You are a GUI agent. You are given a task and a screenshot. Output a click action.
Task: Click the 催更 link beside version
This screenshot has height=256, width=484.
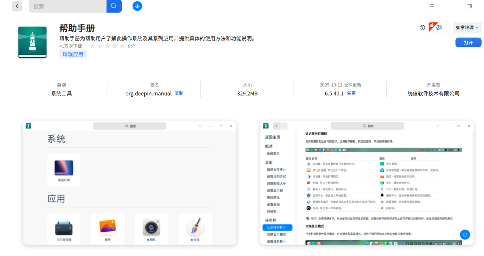pos(351,93)
